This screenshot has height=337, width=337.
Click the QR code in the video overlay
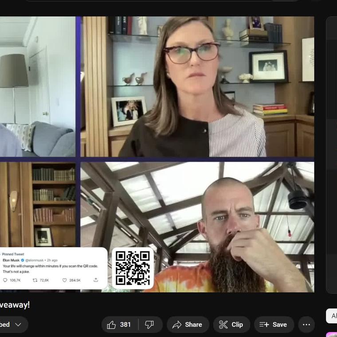point(133,268)
